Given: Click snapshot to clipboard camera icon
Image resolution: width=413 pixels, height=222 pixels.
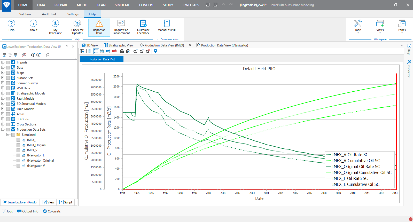Looking at the screenshot, I should tap(128, 51).
